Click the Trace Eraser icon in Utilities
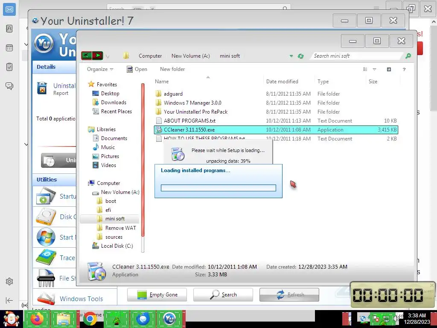Screen dimensions: 437x328 click(46, 258)
